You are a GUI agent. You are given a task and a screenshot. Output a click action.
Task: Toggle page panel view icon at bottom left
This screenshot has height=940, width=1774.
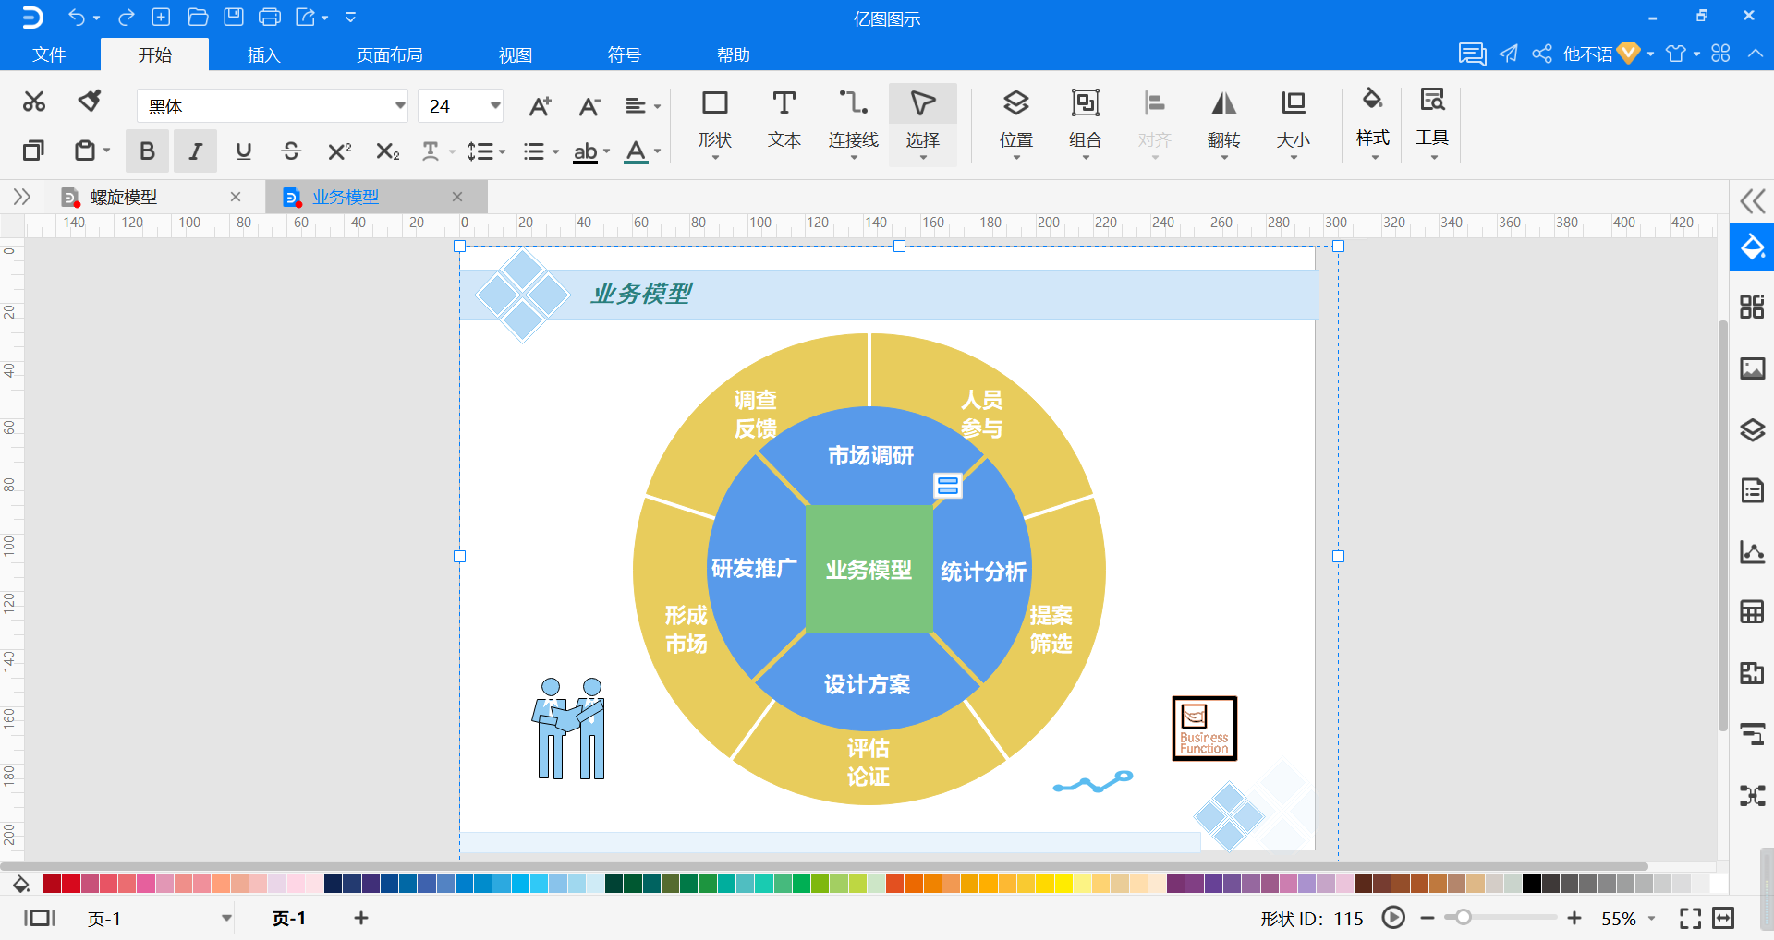tap(40, 918)
